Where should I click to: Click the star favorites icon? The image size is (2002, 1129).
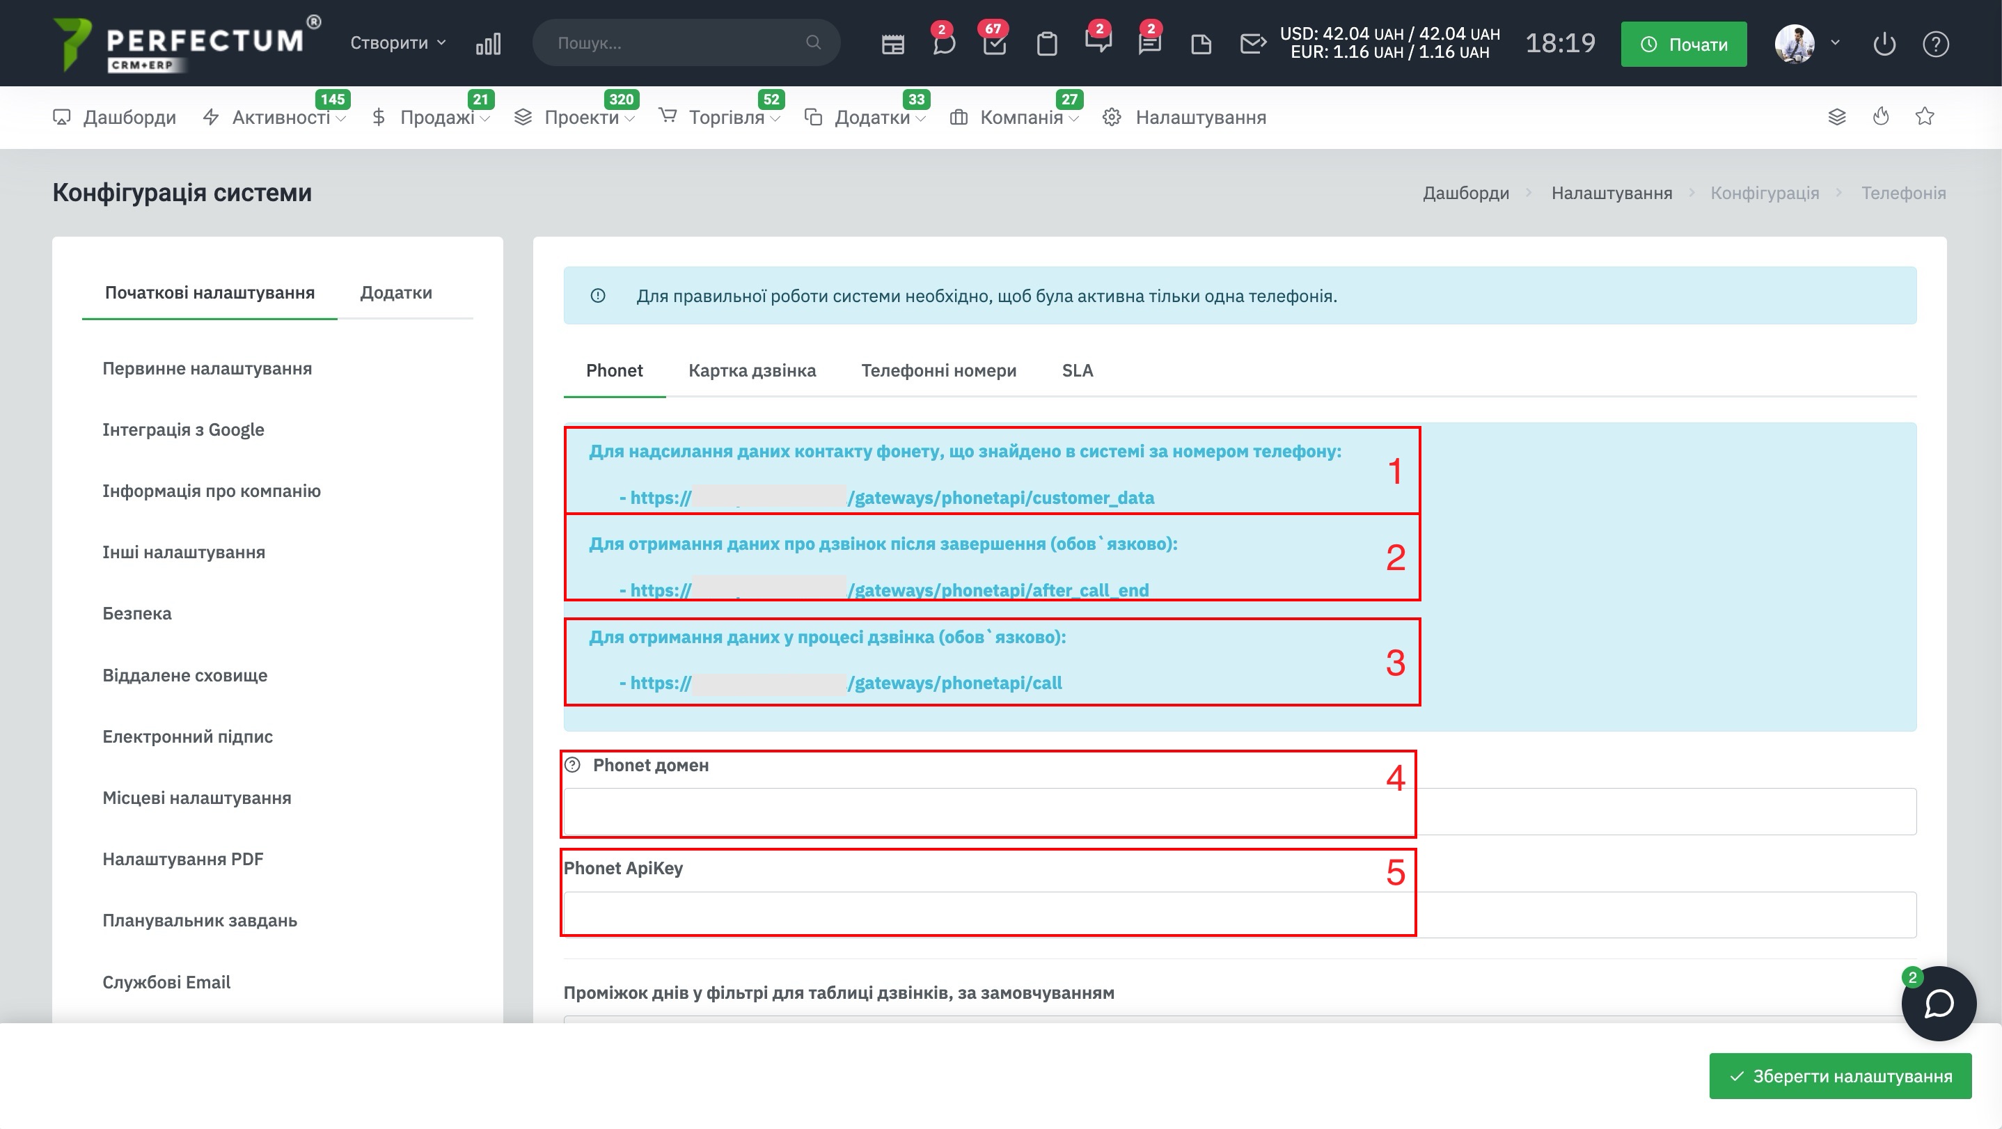(x=1924, y=116)
